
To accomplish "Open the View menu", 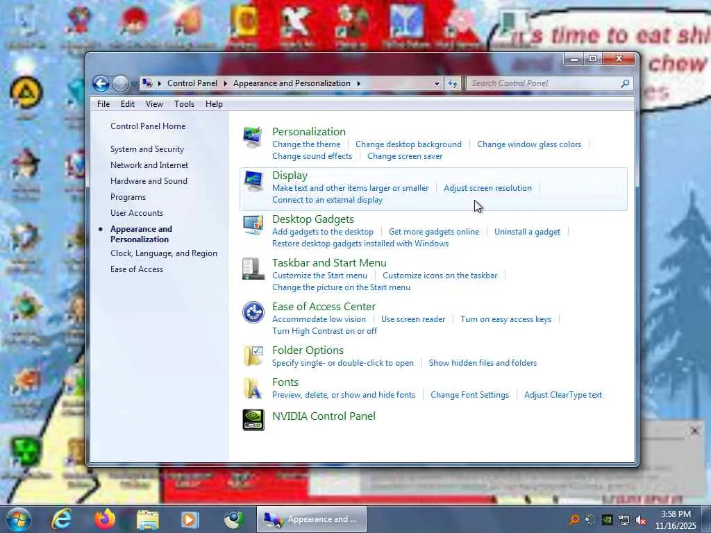I will (x=154, y=104).
